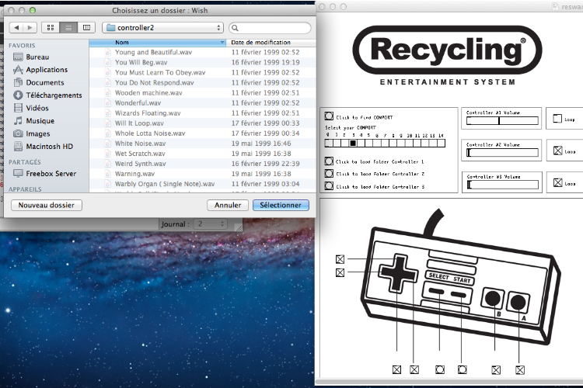Select COMPORT number 14 box
This screenshot has width=583, height=388.
[441, 143]
